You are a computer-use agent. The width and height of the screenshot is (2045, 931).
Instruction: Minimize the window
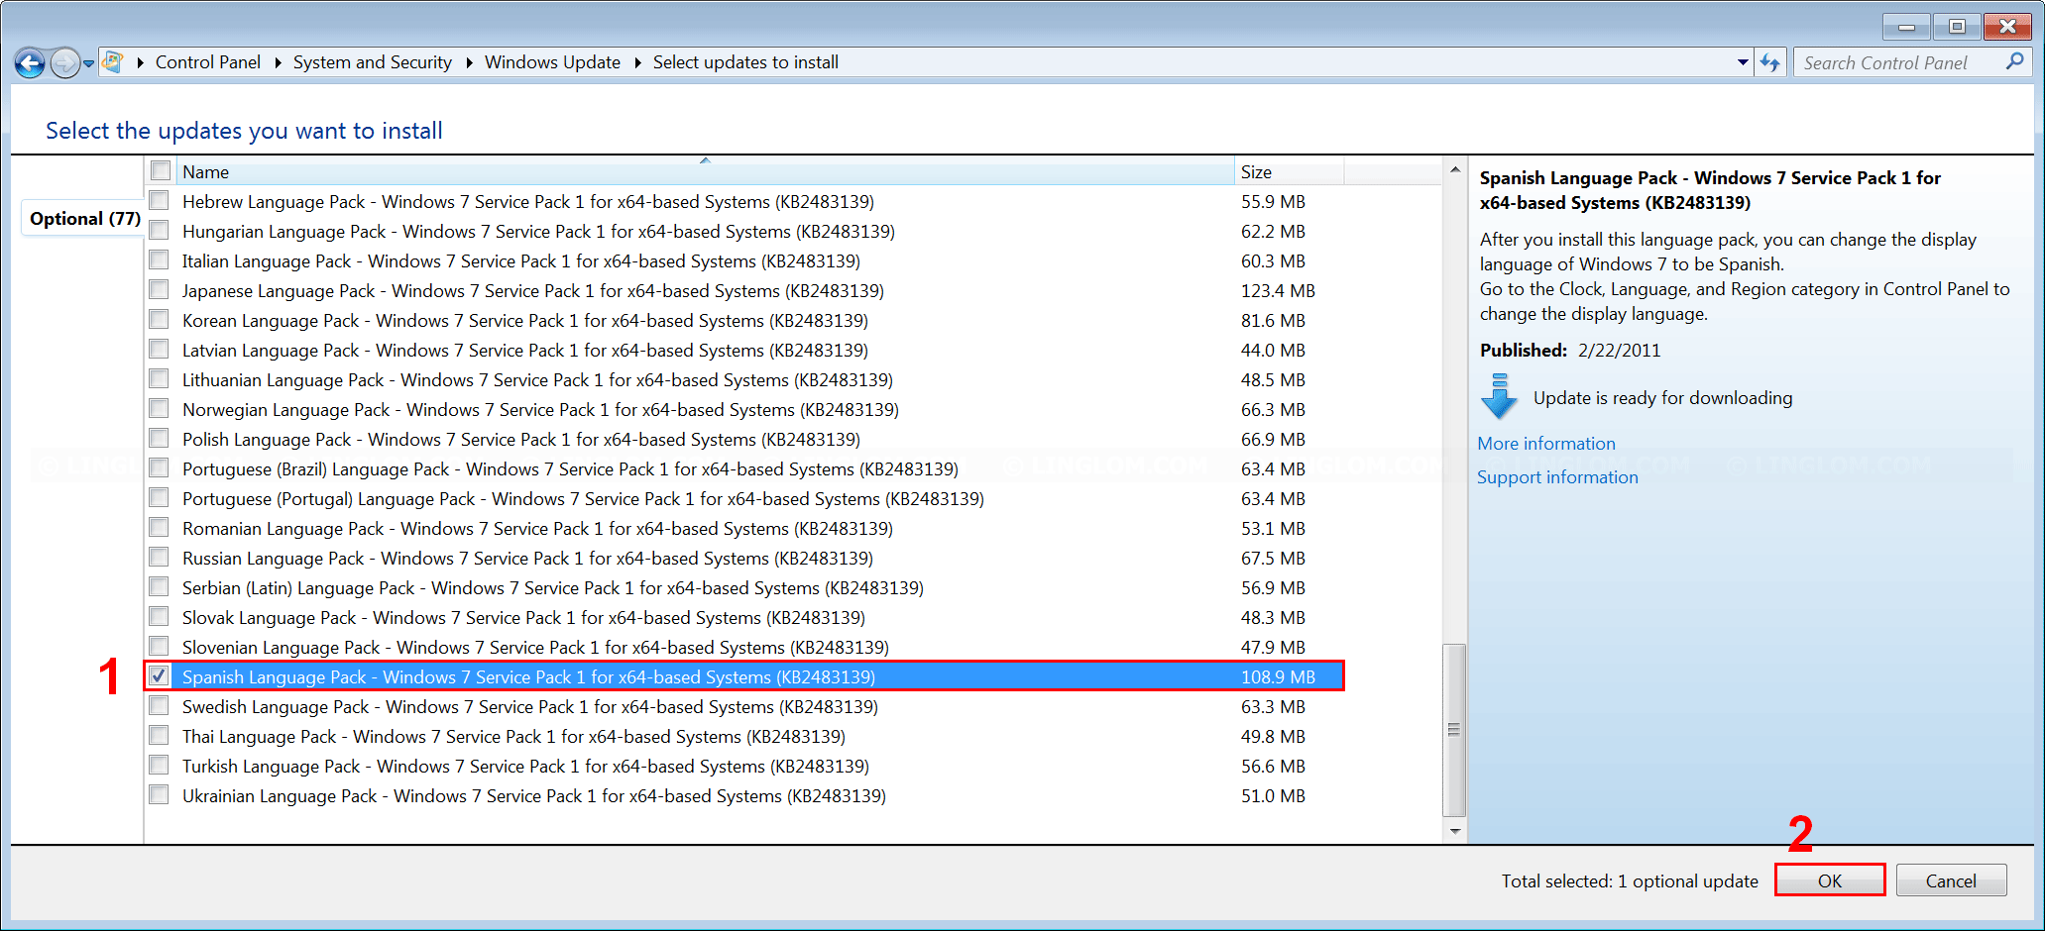click(x=1906, y=27)
